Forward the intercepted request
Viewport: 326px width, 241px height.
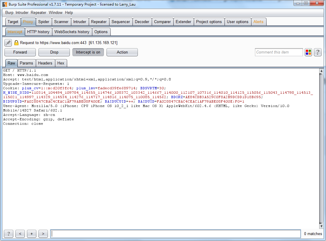click(20, 52)
